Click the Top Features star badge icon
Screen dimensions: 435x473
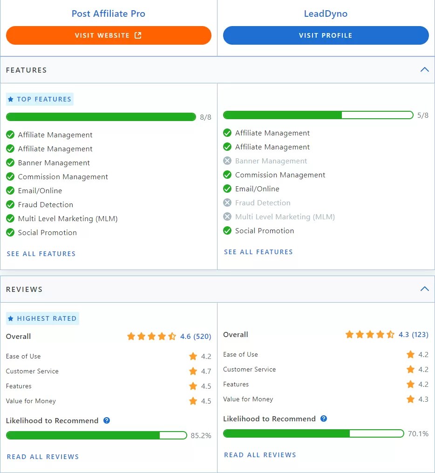tap(11, 99)
